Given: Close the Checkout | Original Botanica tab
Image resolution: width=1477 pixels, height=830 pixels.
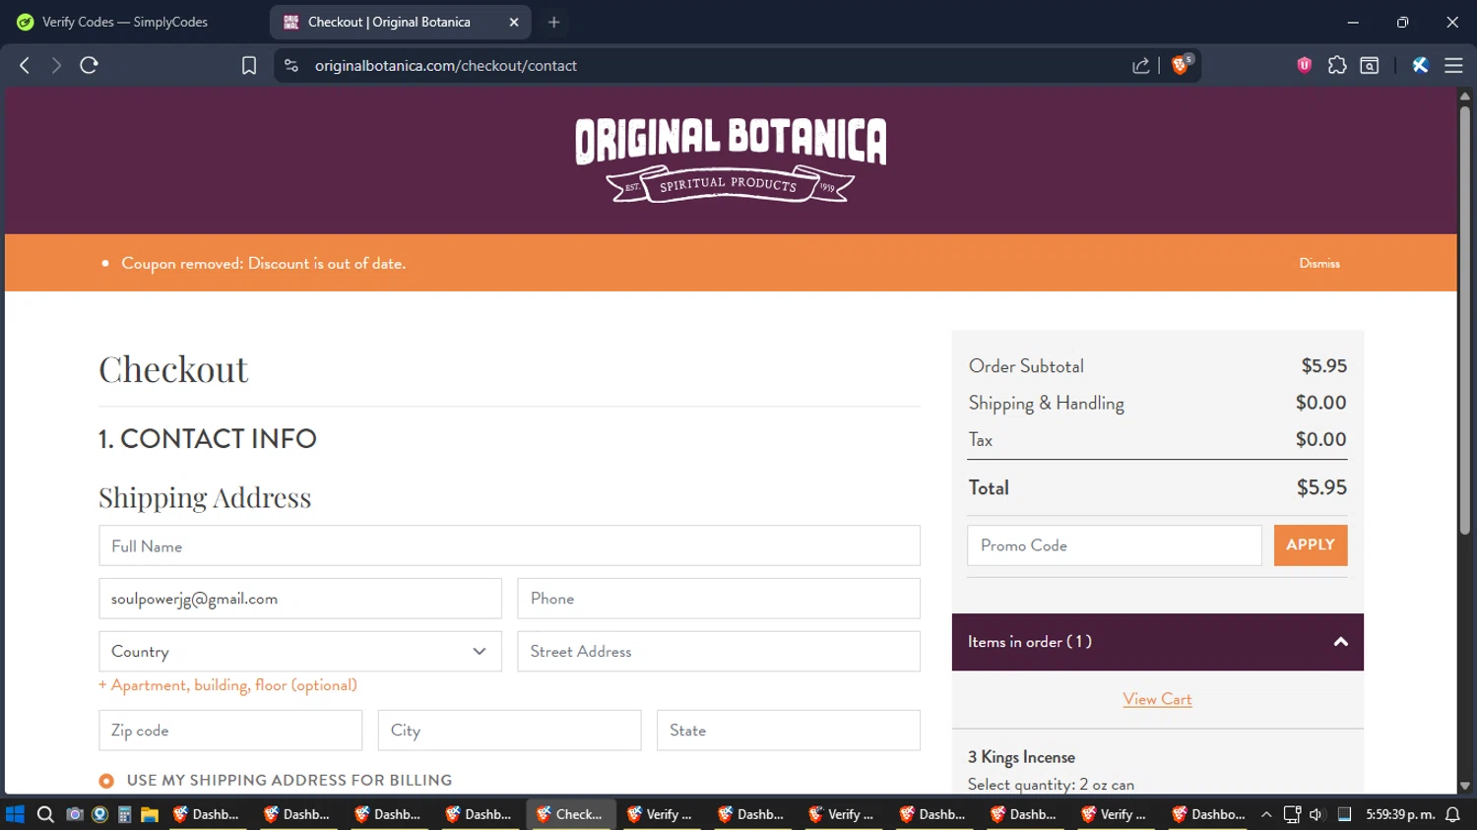Looking at the screenshot, I should click(514, 22).
